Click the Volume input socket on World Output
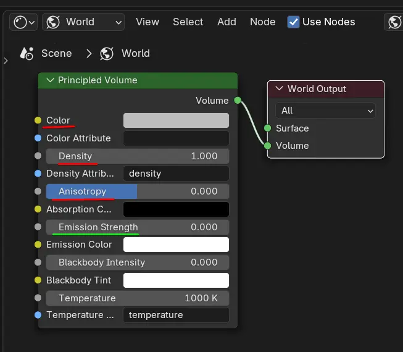 pos(267,146)
